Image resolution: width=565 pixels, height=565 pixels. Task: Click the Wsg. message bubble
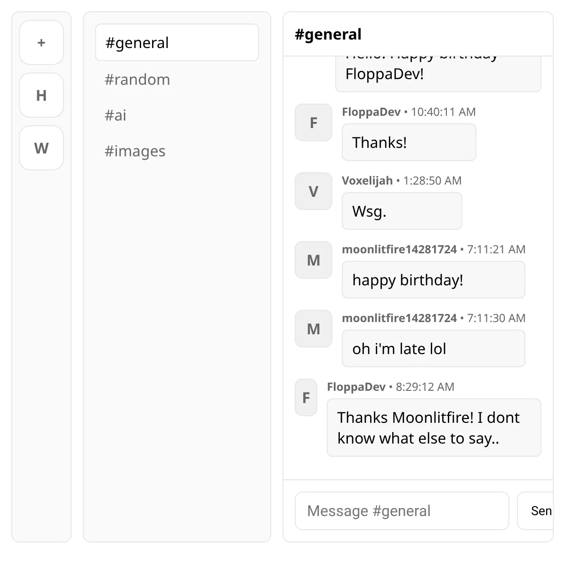click(402, 211)
